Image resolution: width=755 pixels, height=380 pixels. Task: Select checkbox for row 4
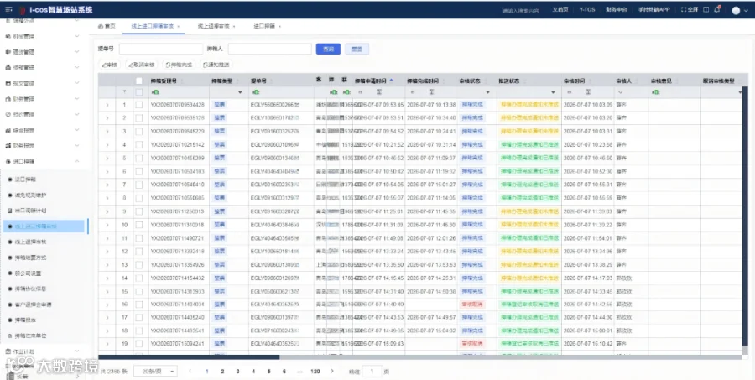point(139,144)
